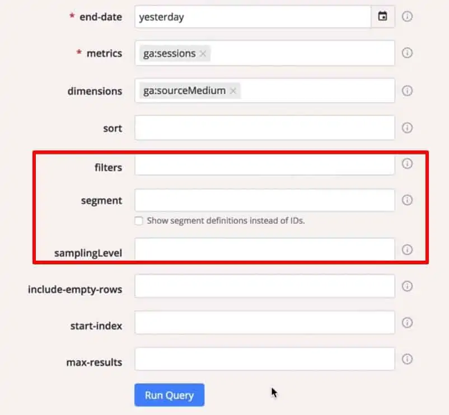The width and height of the screenshot is (449, 415).
Task: Remove the ga:sourceMedium dimension chip
Action: click(x=232, y=90)
